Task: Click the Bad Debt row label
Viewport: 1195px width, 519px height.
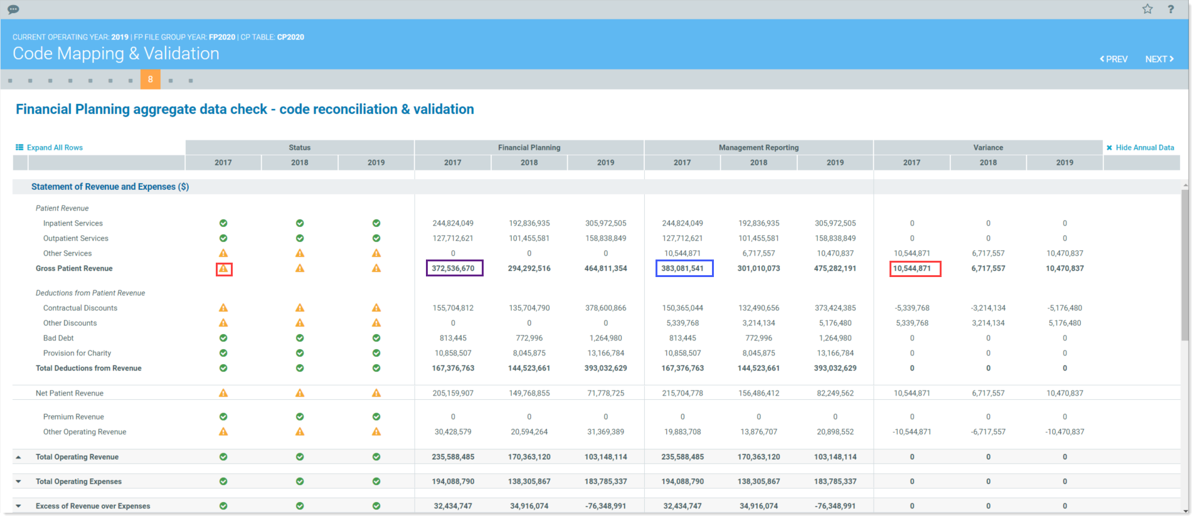Action: (x=58, y=338)
